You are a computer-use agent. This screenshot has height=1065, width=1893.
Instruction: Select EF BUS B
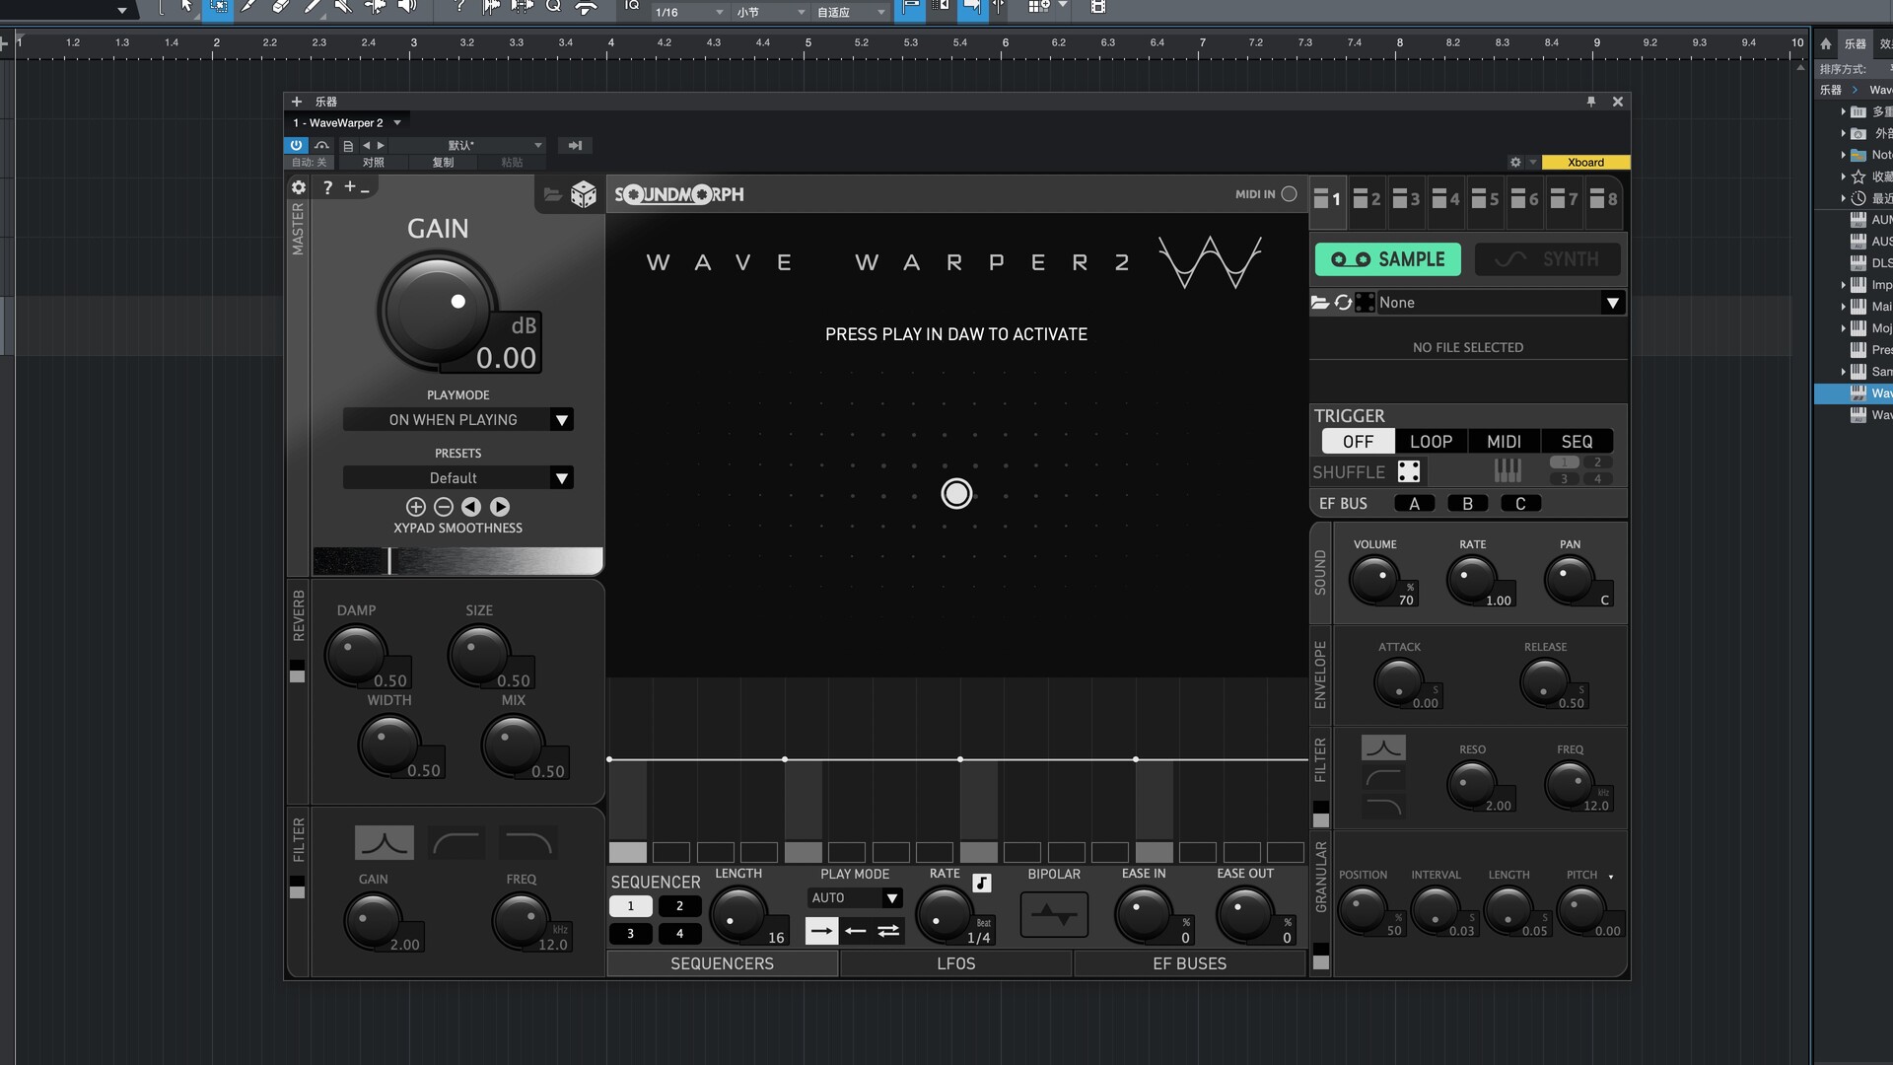(x=1468, y=503)
